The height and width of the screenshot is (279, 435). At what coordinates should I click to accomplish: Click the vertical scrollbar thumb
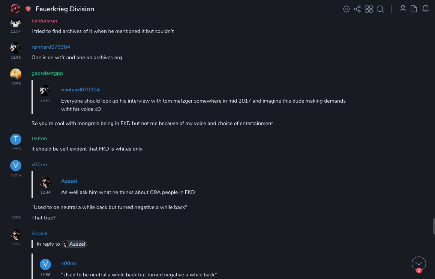[x=433, y=227]
